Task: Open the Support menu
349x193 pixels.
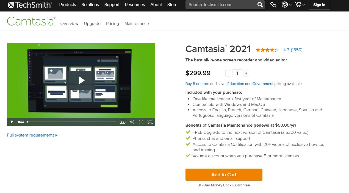Action: click(112, 5)
